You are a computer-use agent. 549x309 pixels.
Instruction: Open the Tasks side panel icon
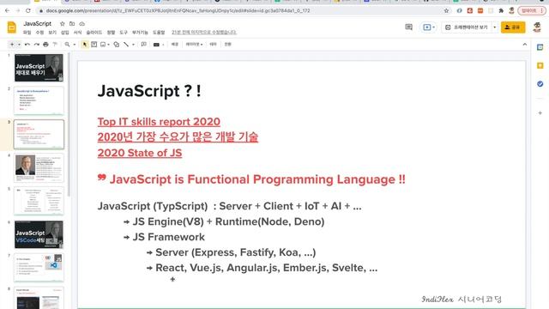pos(540,84)
